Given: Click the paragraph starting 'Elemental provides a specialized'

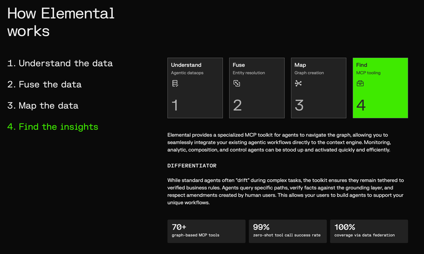Looking at the screenshot, I should (x=279, y=142).
